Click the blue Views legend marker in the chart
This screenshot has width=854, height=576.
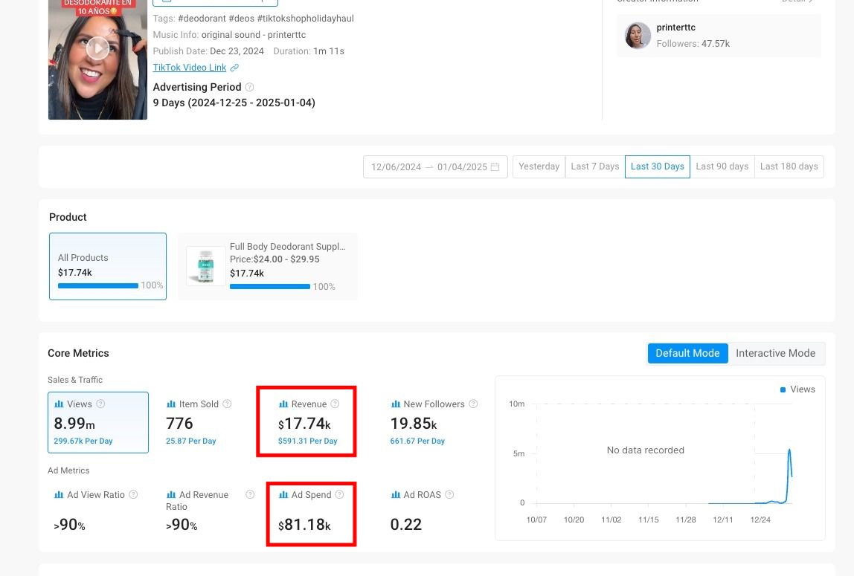click(783, 389)
